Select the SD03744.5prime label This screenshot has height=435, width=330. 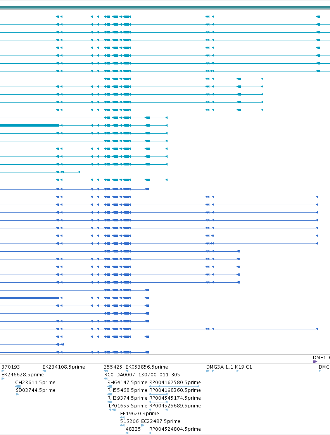click(35, 390)
